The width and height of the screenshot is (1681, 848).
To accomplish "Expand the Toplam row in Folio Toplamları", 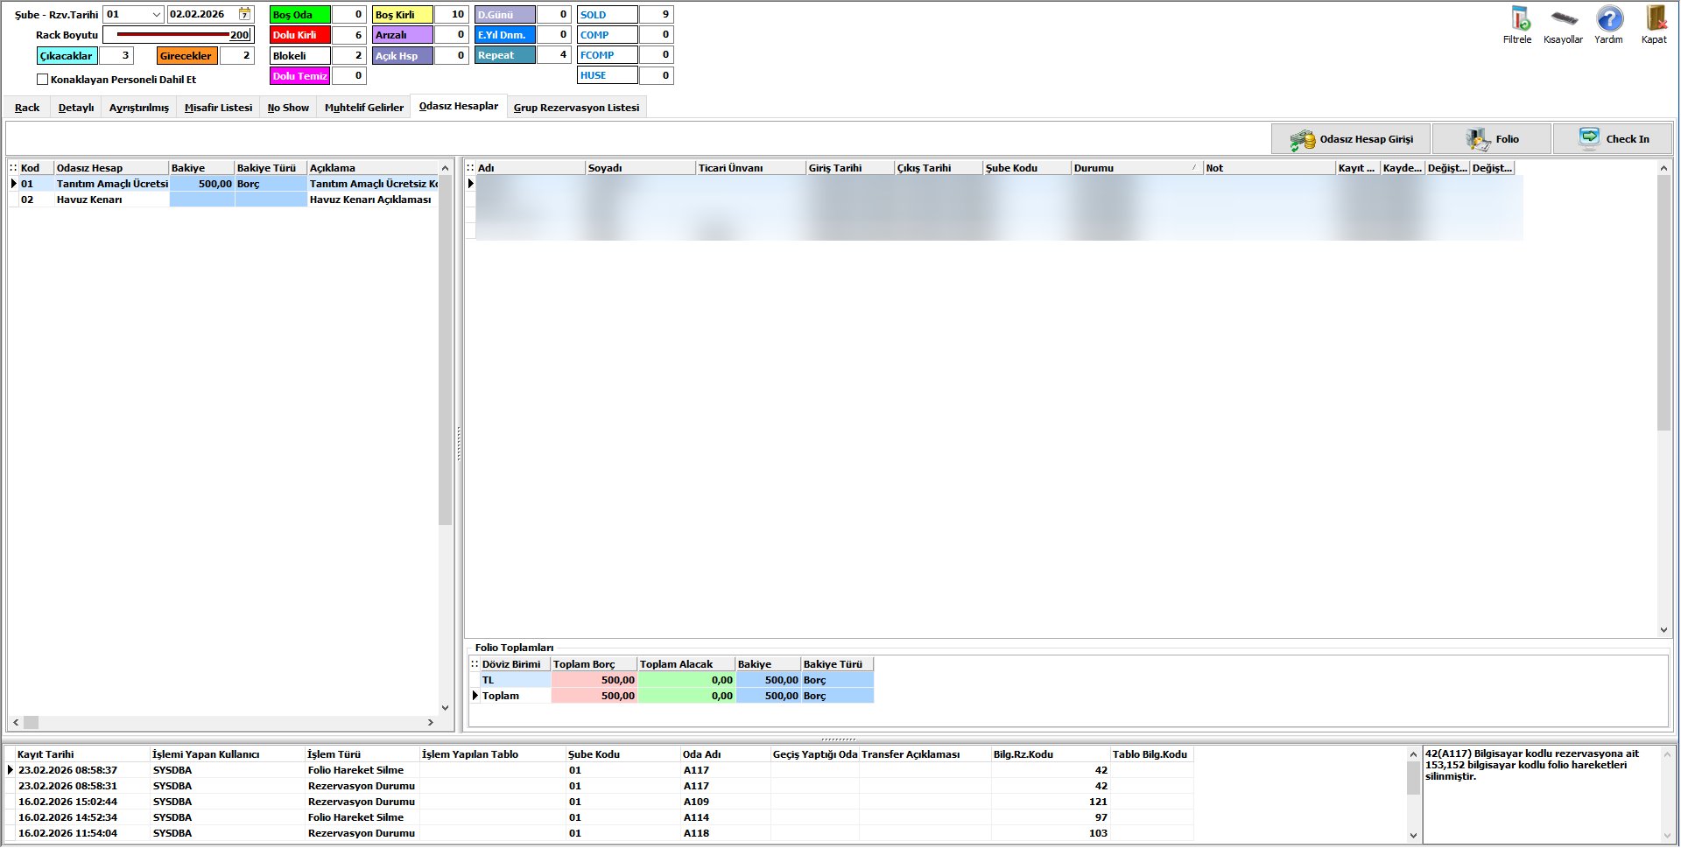I will point(475,696).
